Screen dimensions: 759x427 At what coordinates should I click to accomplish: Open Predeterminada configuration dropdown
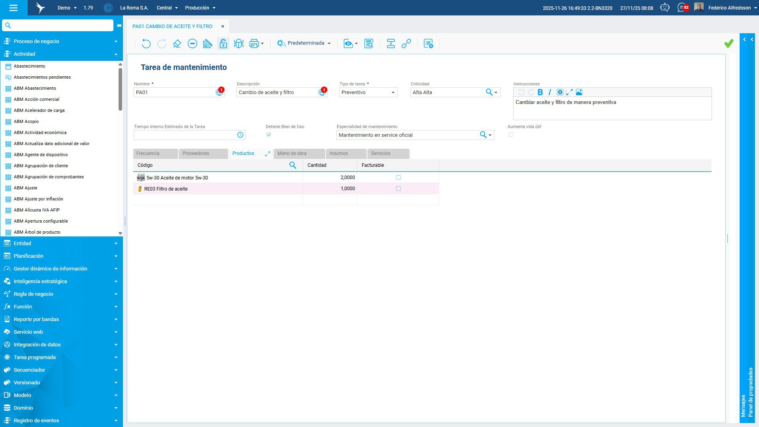click(304, 43)
